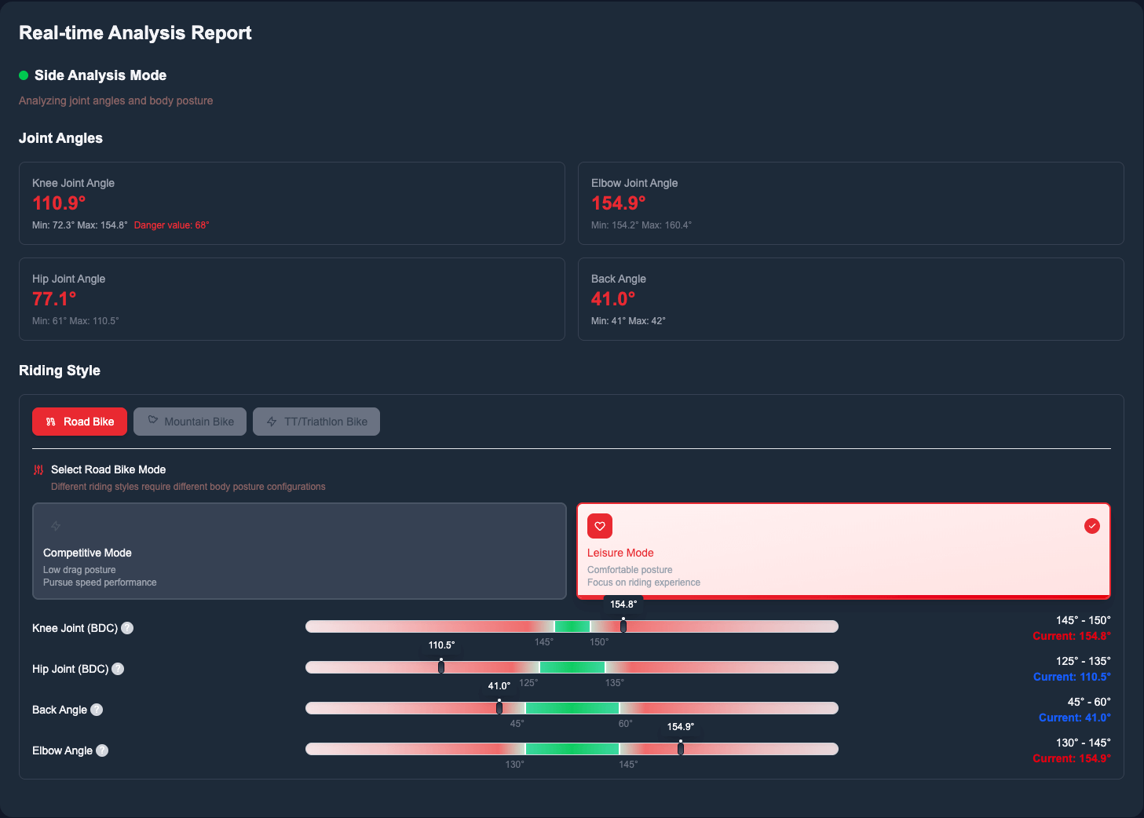Click the Hip Joint slider handle at 110.5°

441,666
